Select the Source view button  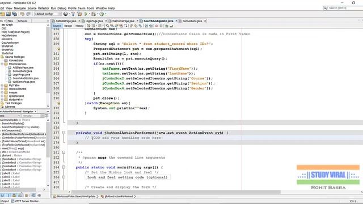tap(57, 26)
